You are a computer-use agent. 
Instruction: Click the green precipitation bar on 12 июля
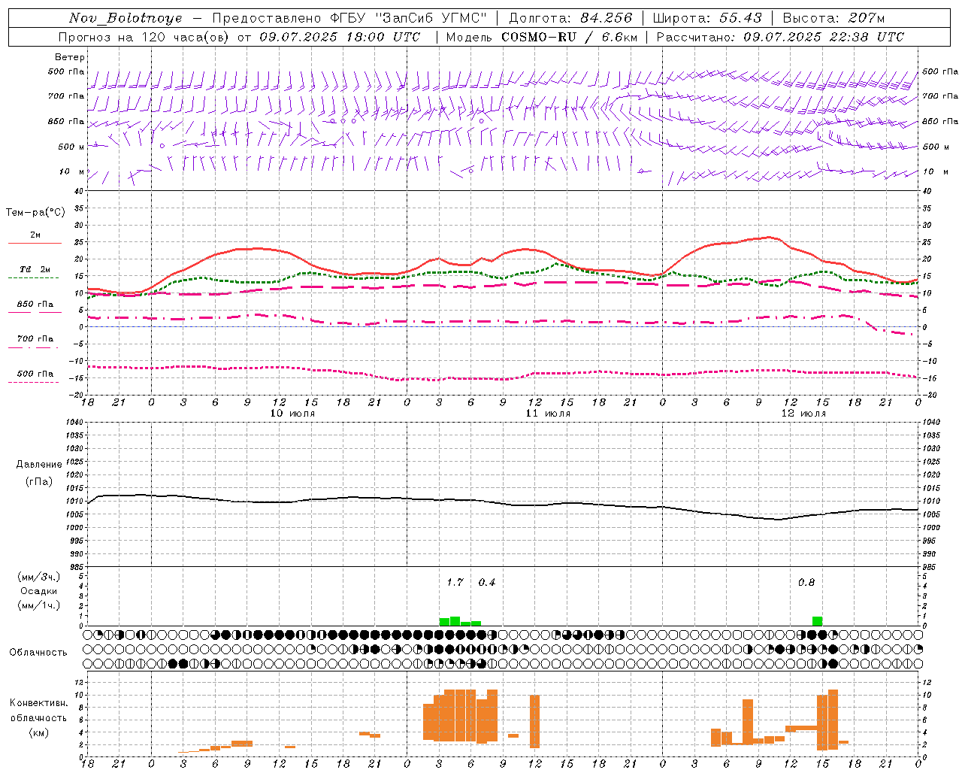[x=818, y=621]
